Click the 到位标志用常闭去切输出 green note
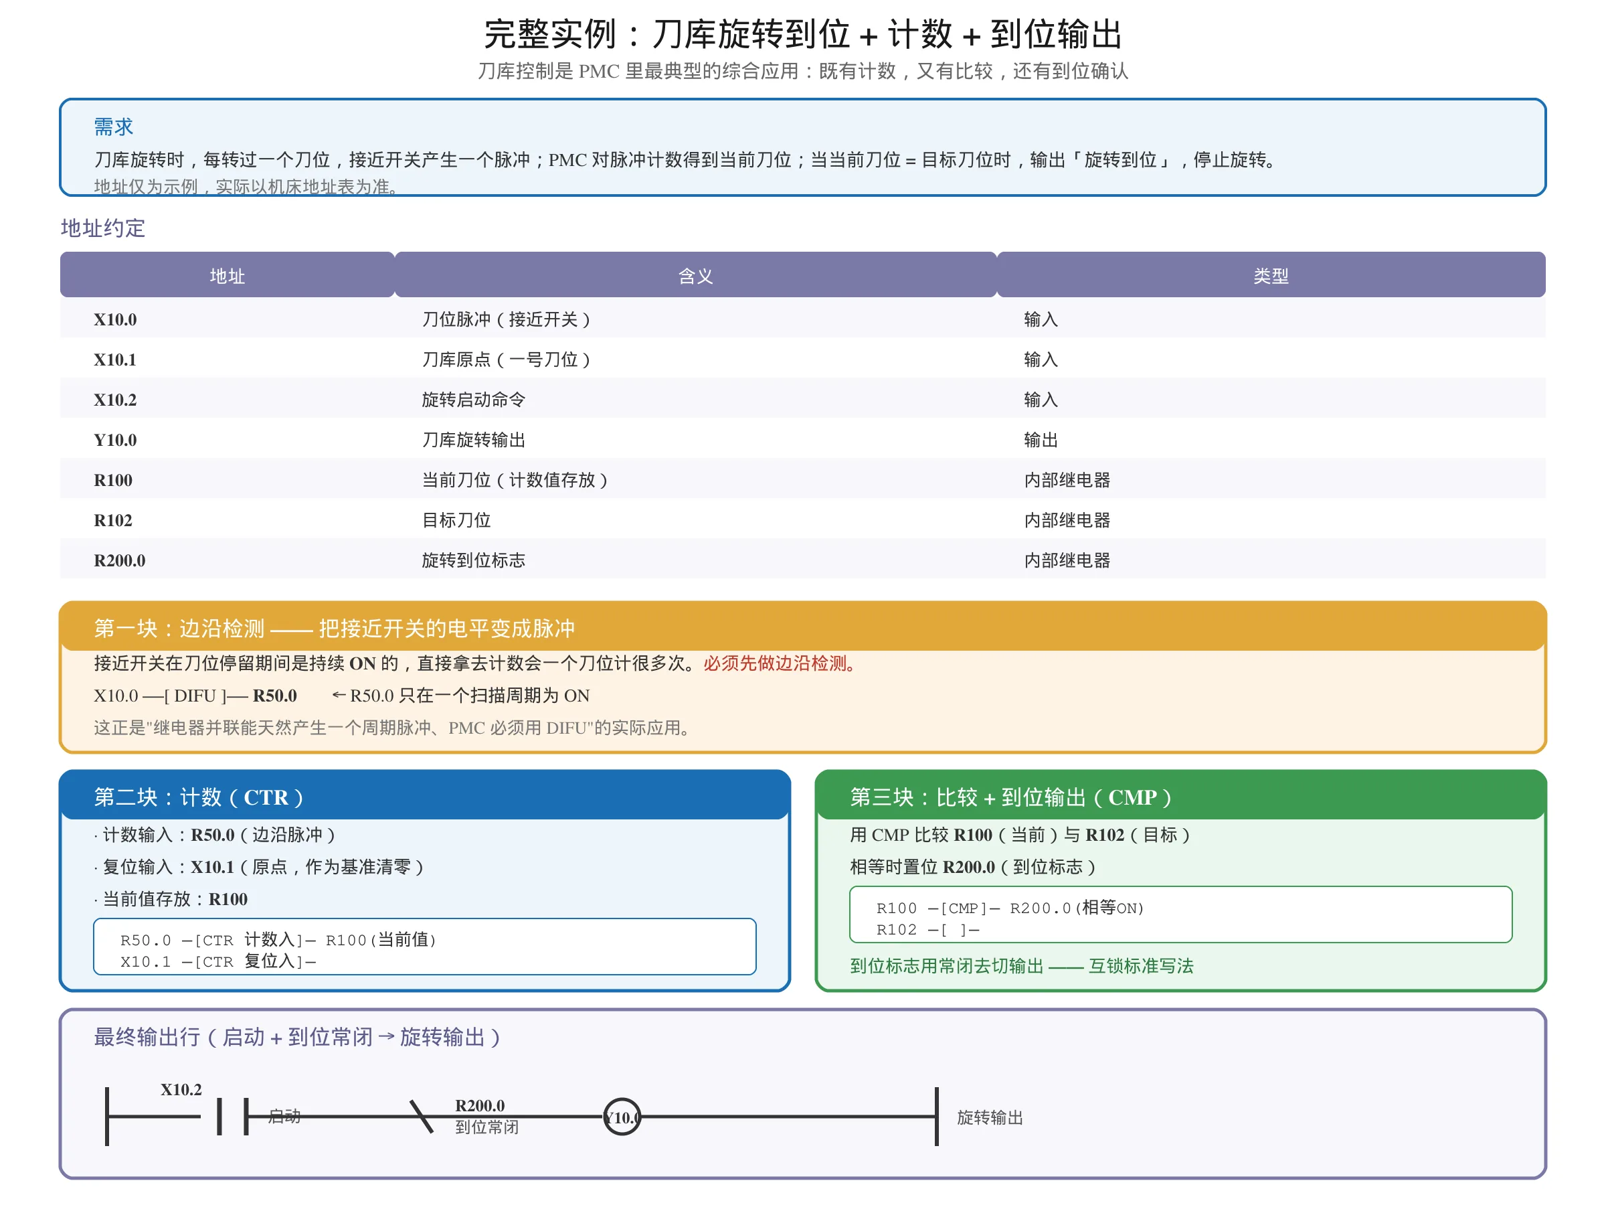Viewport: 1606px width, 1205px height. pos(1022,966)
